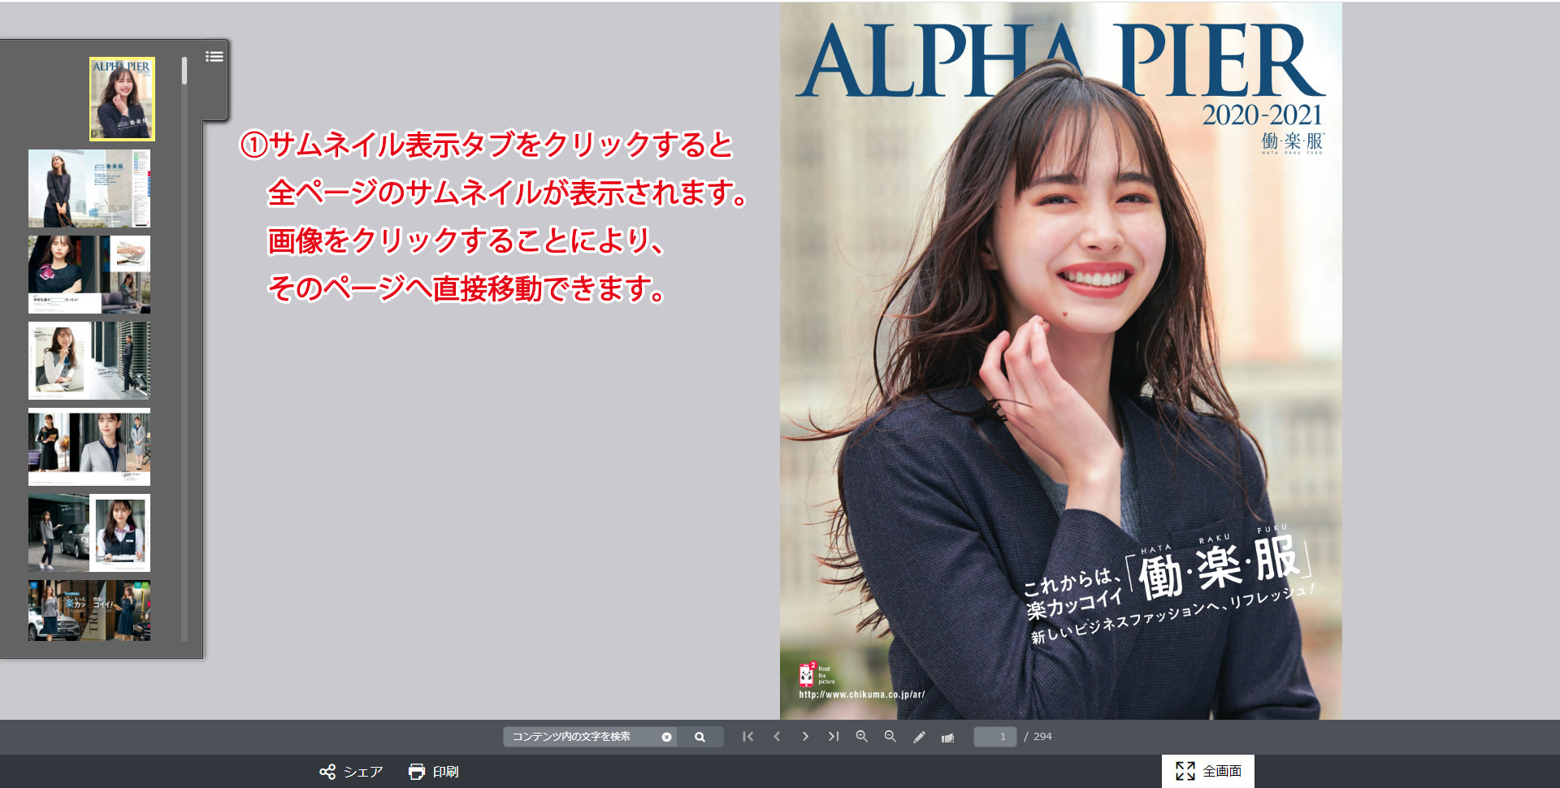Go to the previous page
The height and width of the screenshot is (788, 1560).
(777, 736)
